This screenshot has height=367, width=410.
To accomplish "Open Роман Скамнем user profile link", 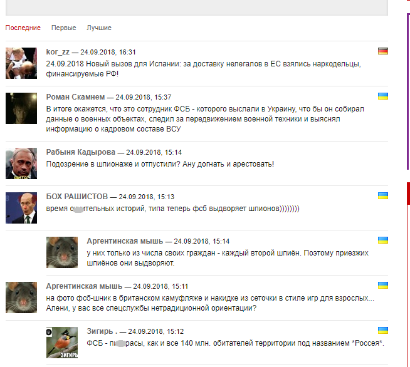I will click(76, 97).
